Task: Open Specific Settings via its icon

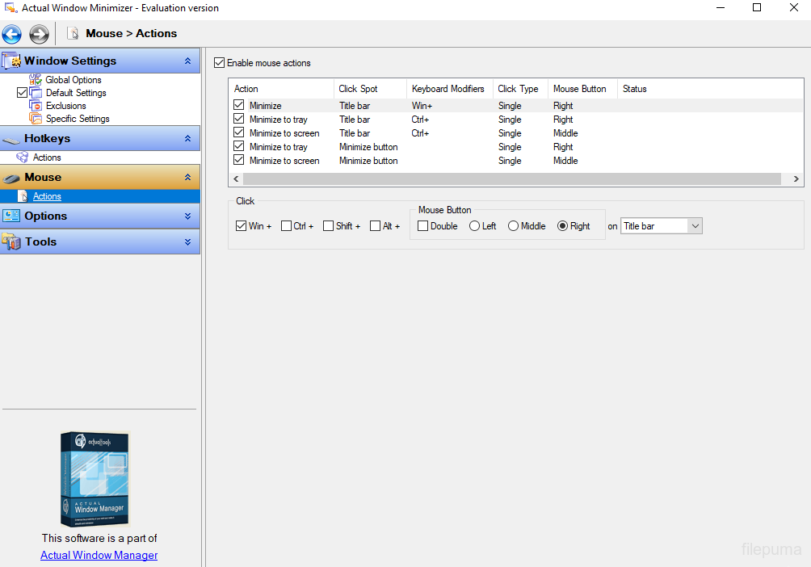Action: coord(36,119)
